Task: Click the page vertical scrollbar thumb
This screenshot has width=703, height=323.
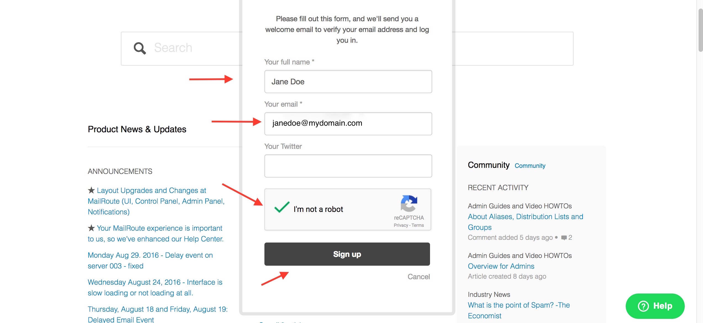Action: tap(701, 30)
